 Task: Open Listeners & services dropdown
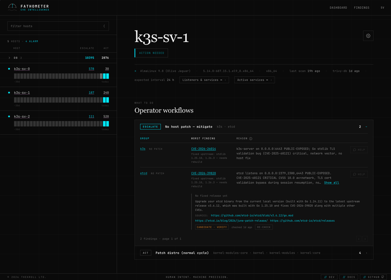click(204, 80)
